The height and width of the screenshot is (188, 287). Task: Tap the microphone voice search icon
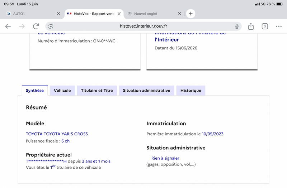coord(237,26)
